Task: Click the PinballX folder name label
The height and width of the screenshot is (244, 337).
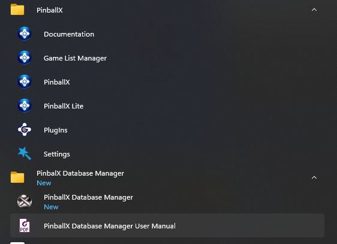Action: [x=49, y=10]
